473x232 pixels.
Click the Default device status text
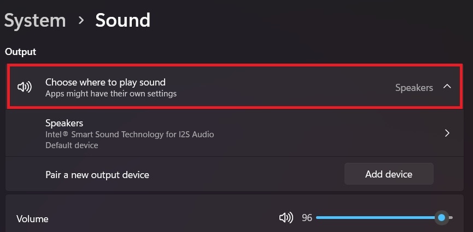(72, 145)
